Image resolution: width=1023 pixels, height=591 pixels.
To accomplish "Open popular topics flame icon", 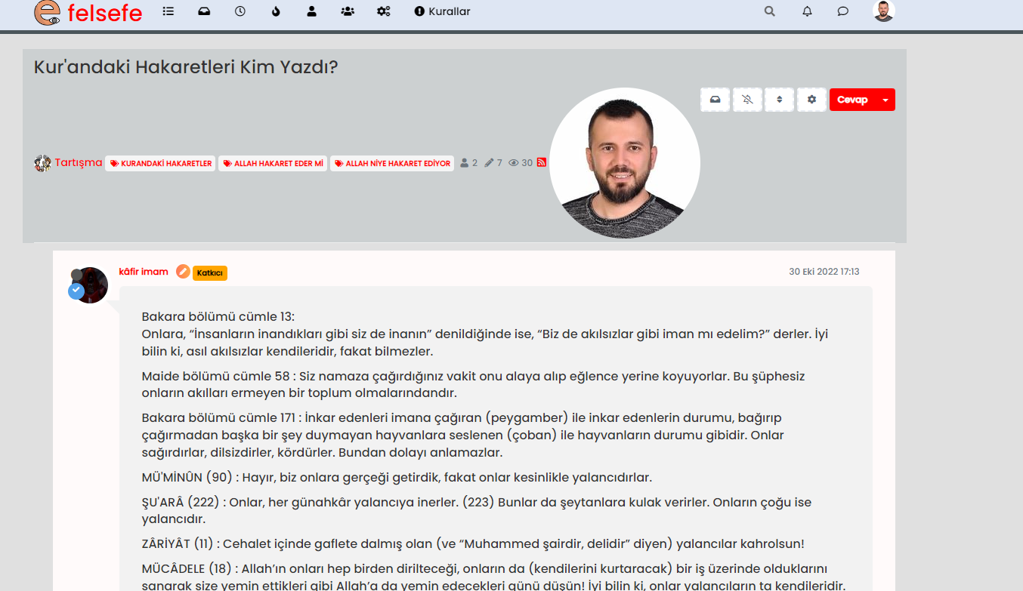I will 276,11.
